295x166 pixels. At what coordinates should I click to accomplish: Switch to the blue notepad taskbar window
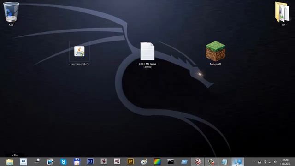[224, 162]
